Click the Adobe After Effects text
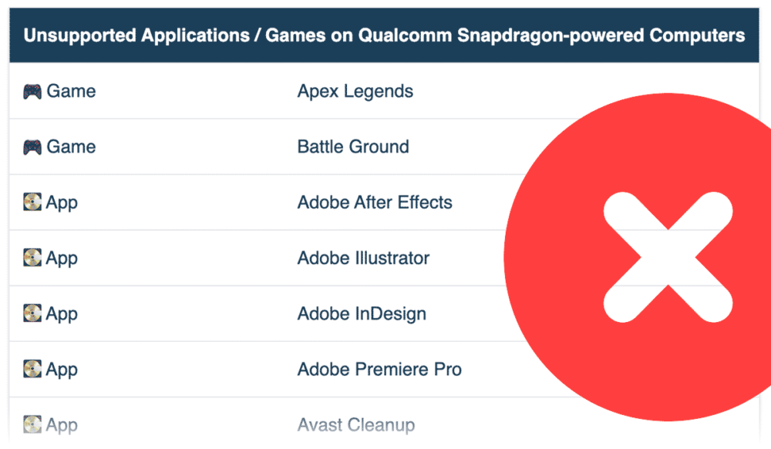Viewport: 771px width, 449px height. point(375,202)
